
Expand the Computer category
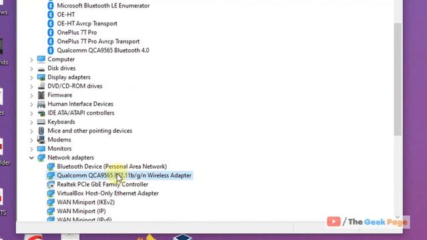(31, 60)
